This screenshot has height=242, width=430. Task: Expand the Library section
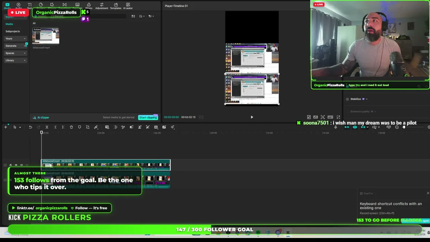pos(15,61)
